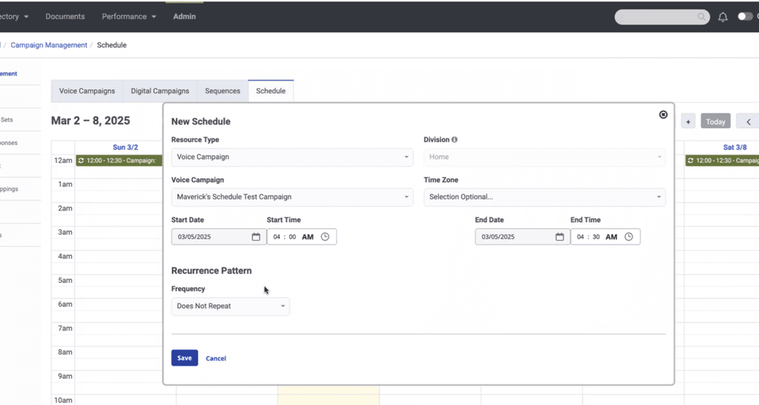Toggle the switch in the top bar
759x405 pixels.
[x=744, y=16]
